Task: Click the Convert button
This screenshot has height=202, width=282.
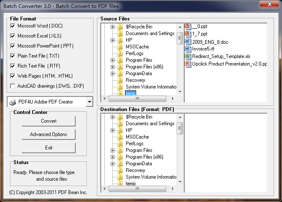Action: pyautogui.click(x=48, y=121)
